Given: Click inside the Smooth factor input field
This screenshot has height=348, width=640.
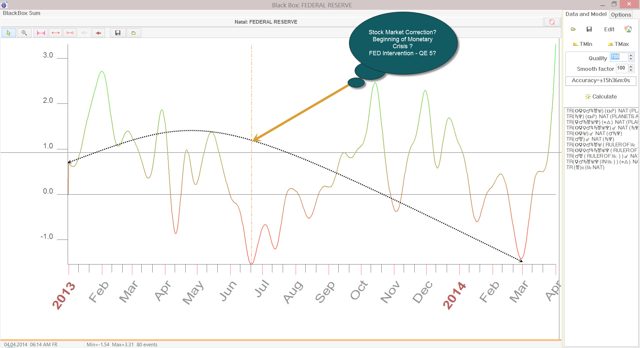Looking at the screenshot, I should (x=621, y=68).
